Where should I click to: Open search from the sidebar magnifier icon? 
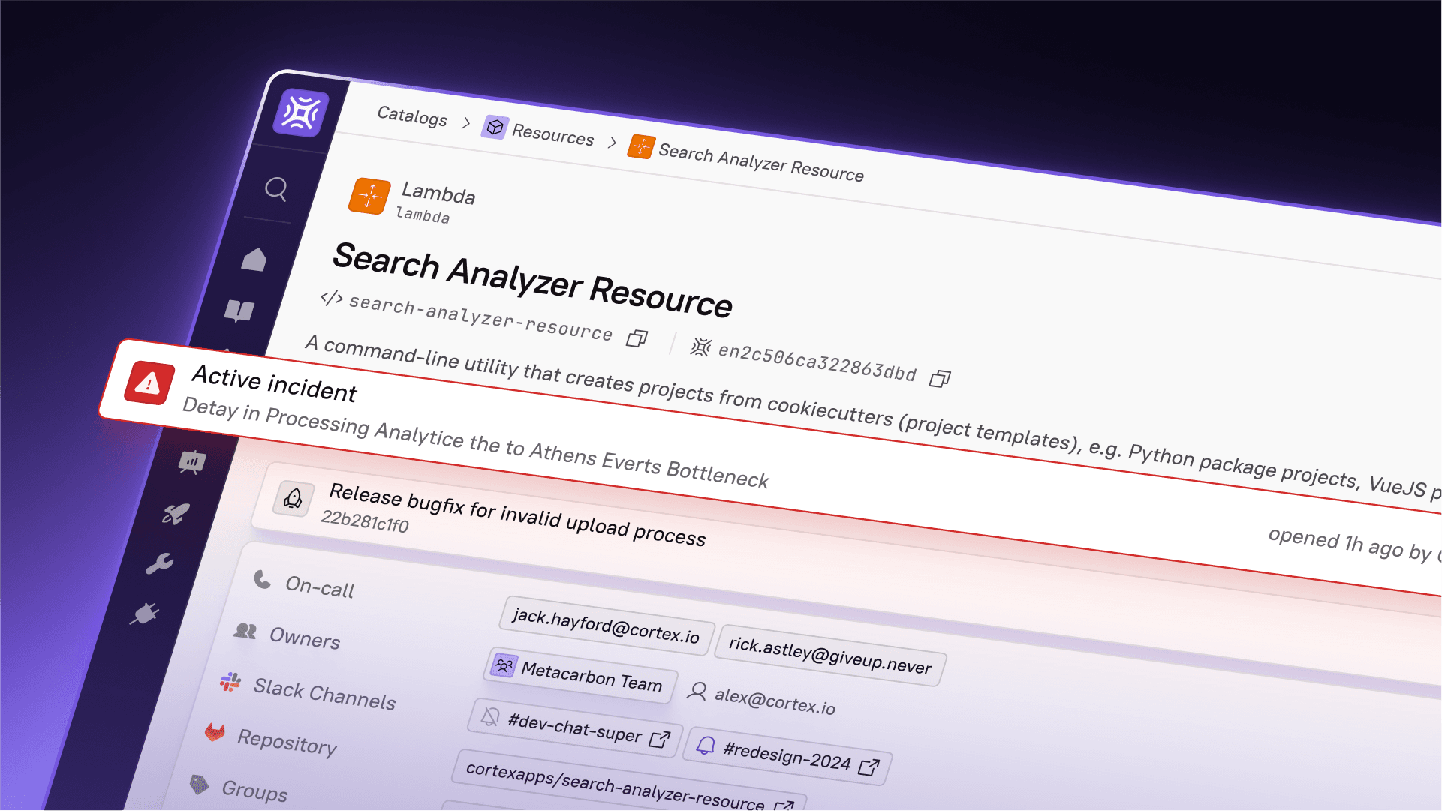click(x=276, y=190)
